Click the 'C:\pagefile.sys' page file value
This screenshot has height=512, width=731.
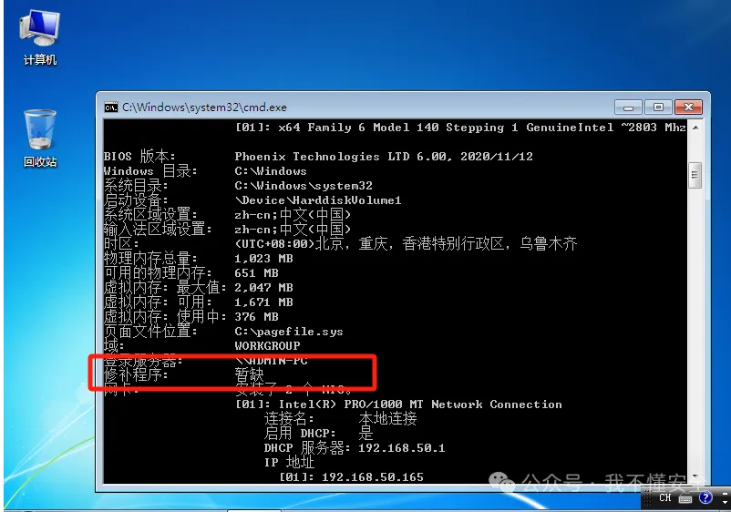pyautogui.click(x=289, y=332)
